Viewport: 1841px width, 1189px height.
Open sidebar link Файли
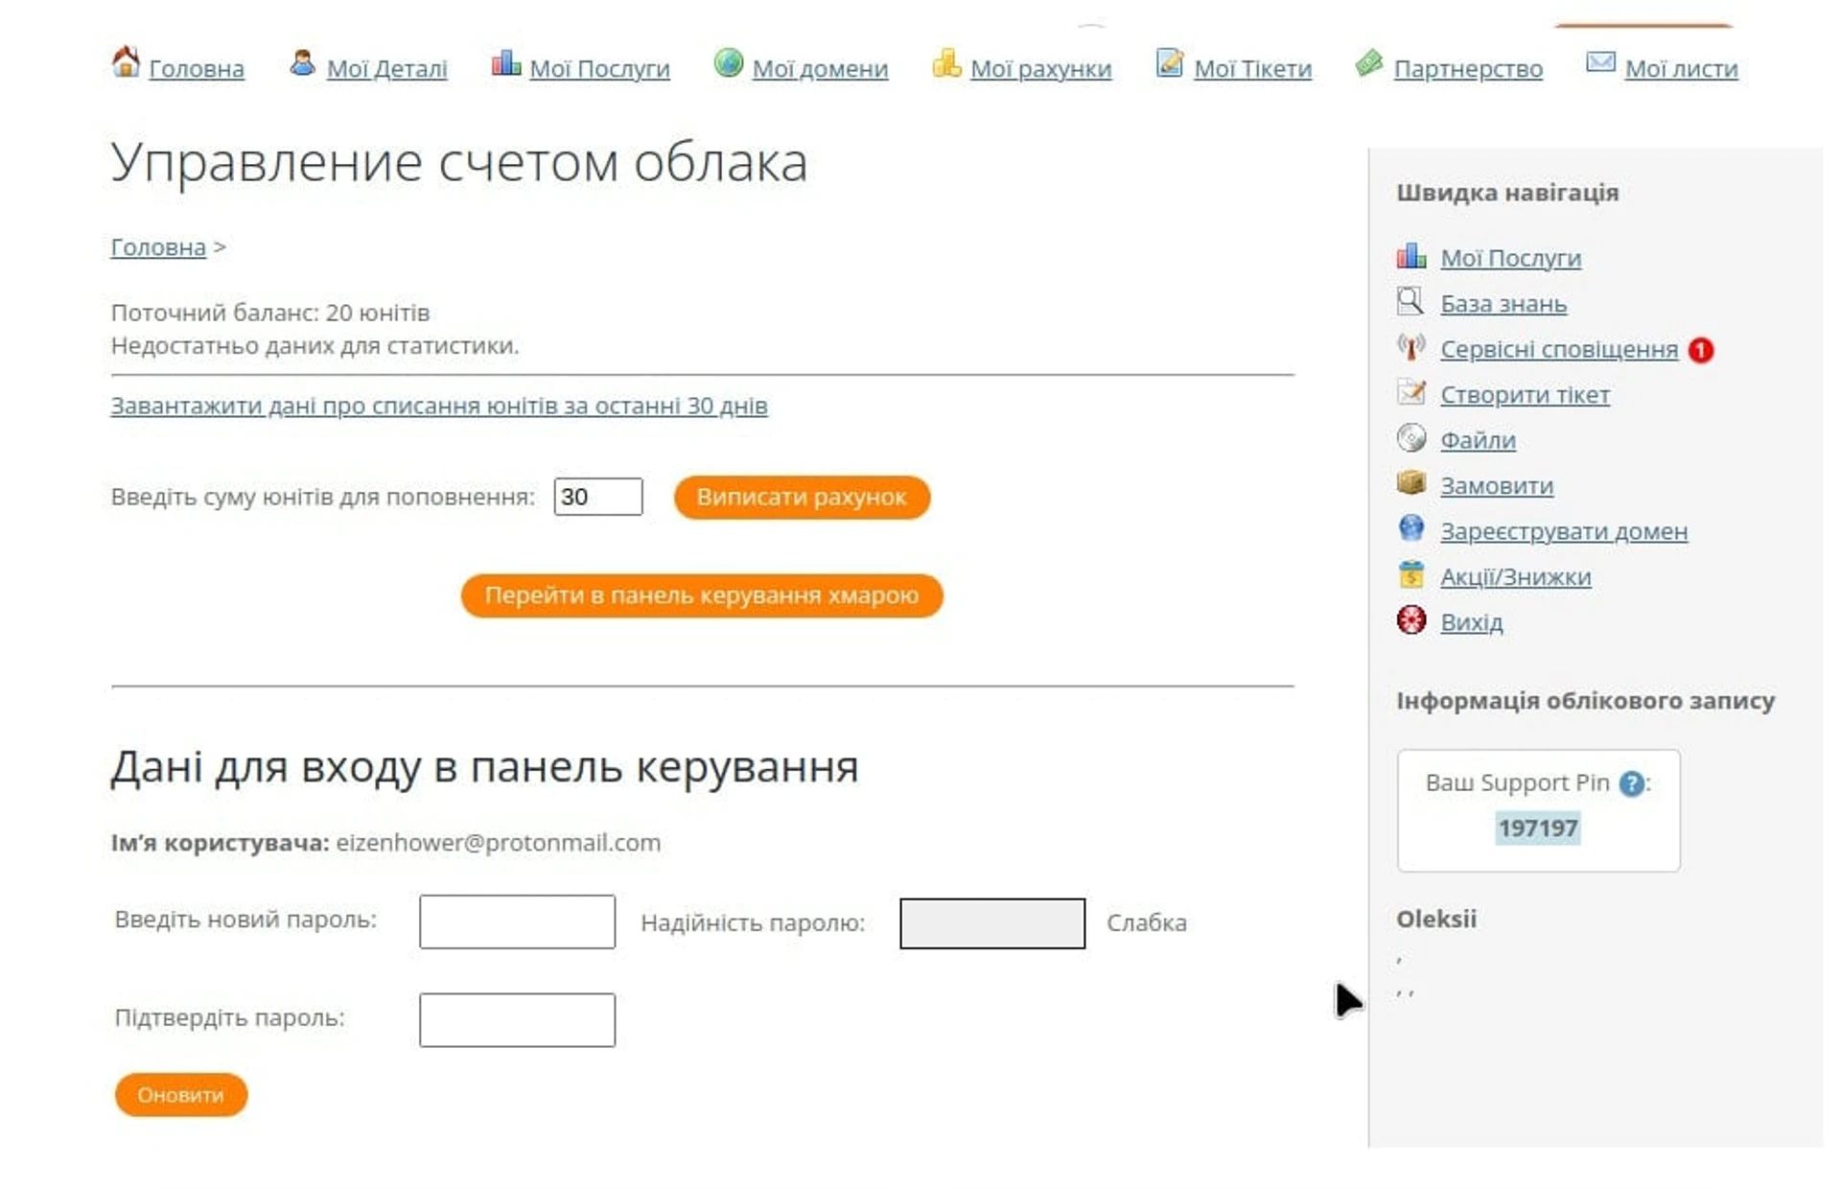click(x=1478, y=440)
